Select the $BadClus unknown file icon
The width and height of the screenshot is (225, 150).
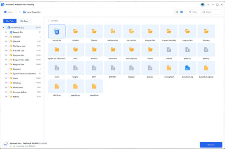[x=187, y=50]
